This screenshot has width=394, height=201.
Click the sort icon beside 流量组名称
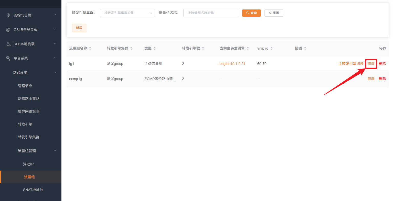point(90,48)
